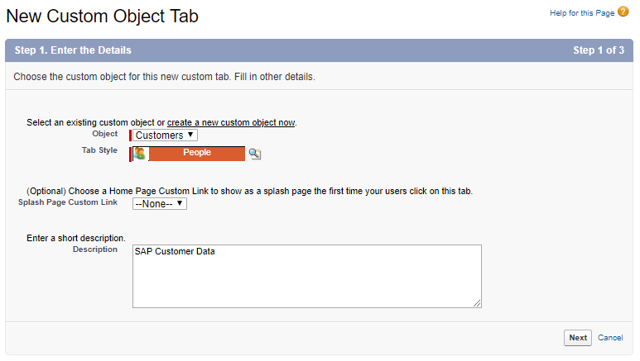
Task: Click the Description box resize handle
Action: (477, 303)
